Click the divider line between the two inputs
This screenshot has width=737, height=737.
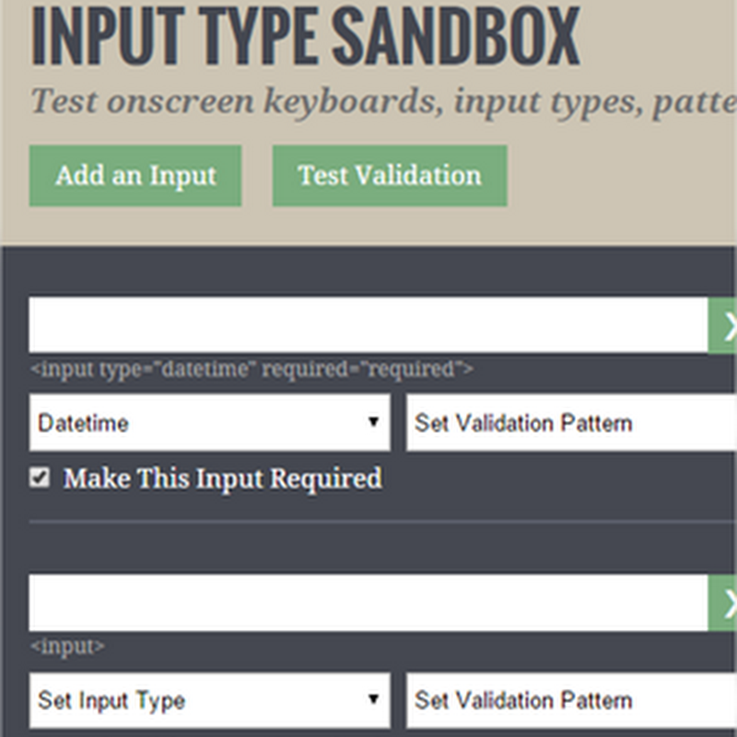click(x=382, y=521)
